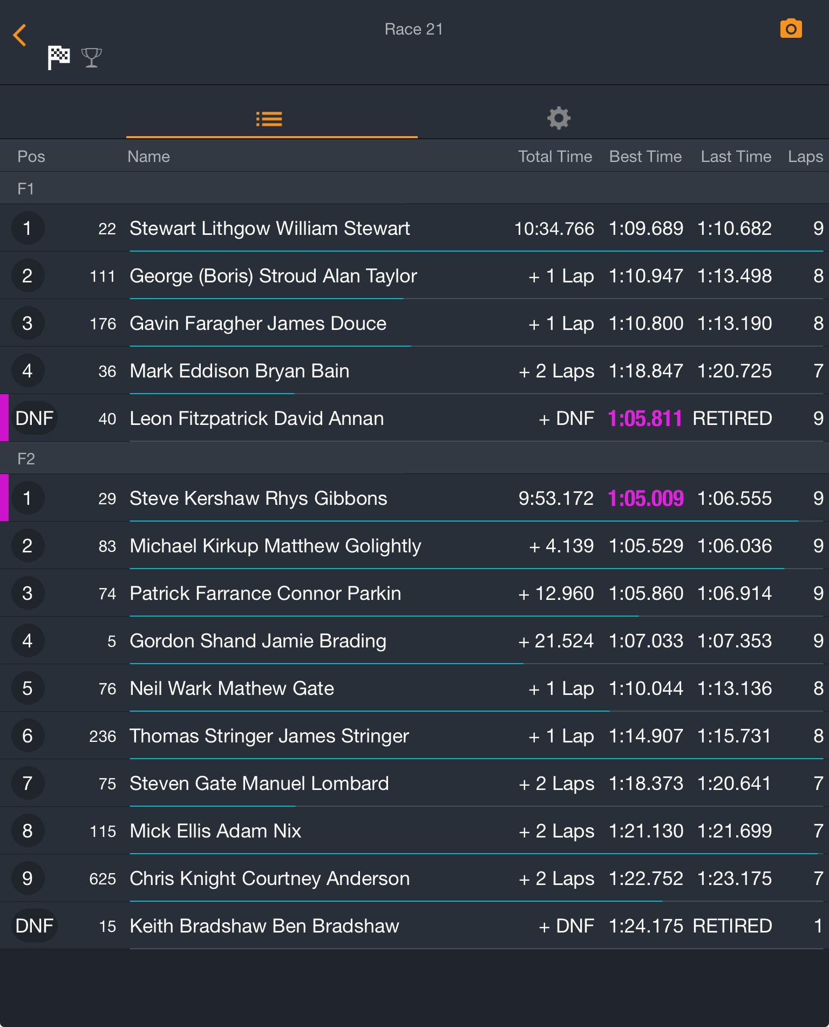
Task: Tap position 6 badge for Thomas Stringer
Action: [28, 736]
